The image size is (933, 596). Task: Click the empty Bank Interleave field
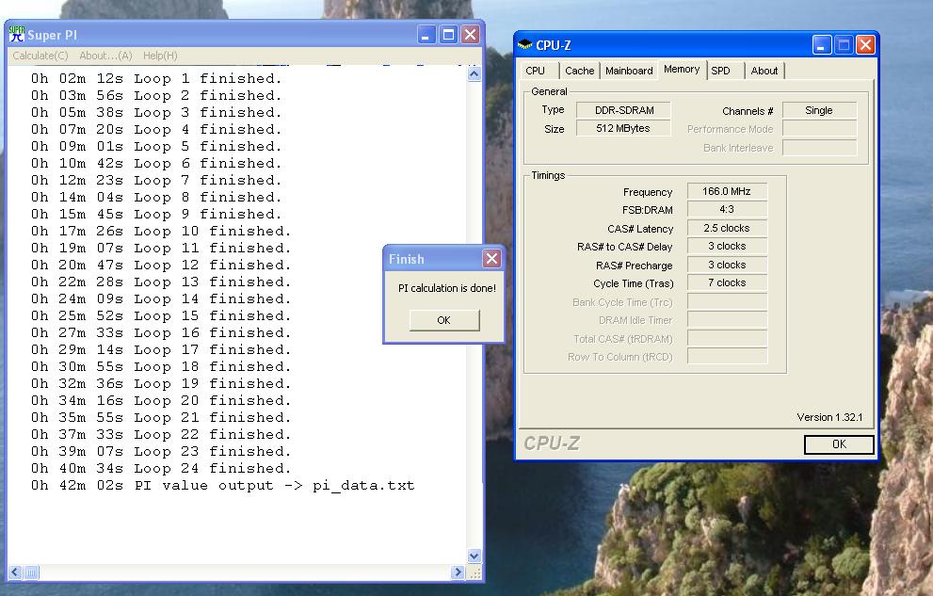(819, 148)
